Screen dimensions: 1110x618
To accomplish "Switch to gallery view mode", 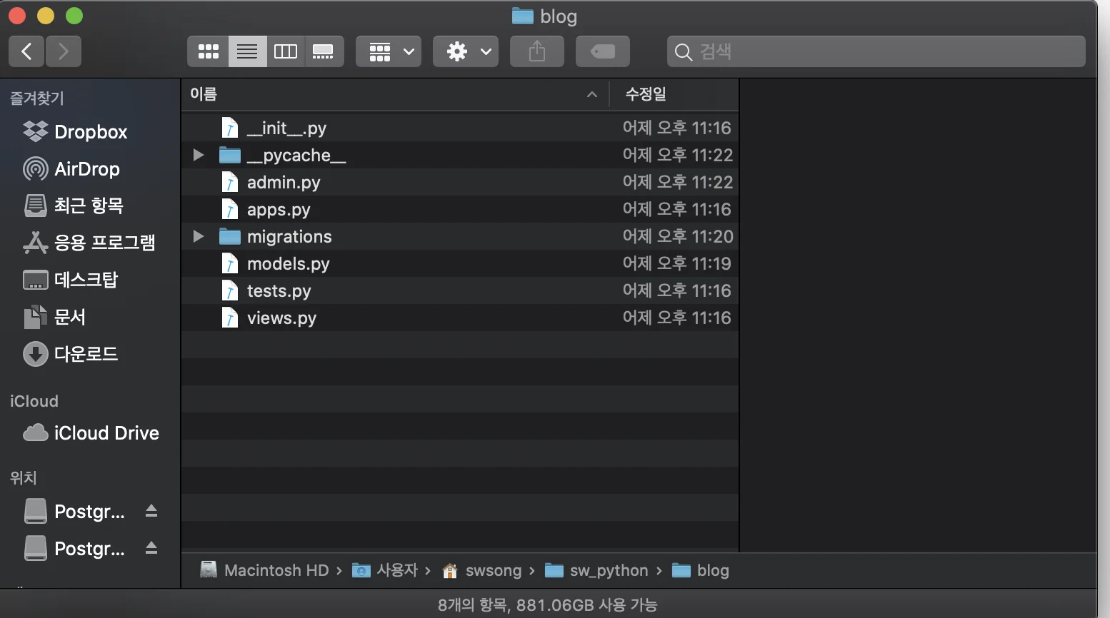I will [324, 51].
